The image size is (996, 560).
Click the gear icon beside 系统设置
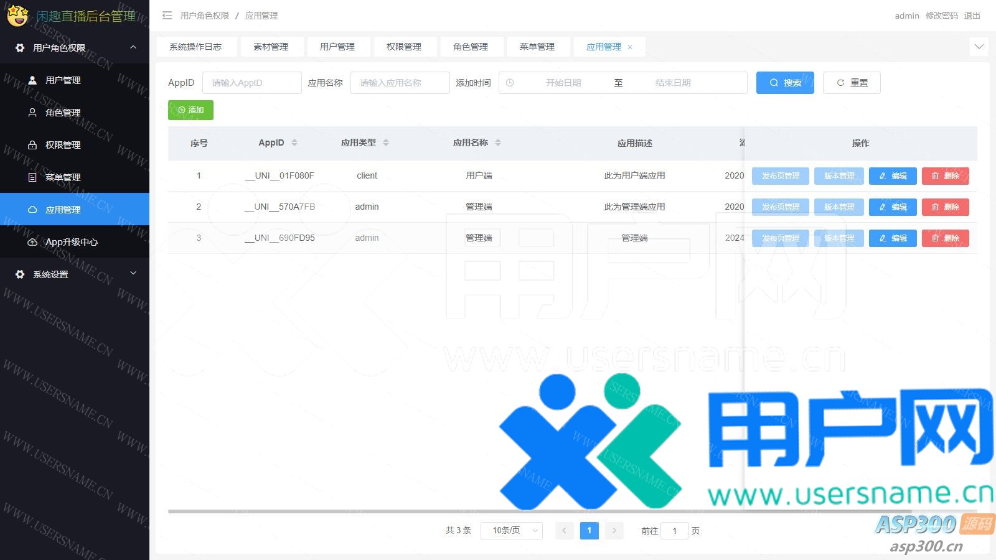pos(20,274)
